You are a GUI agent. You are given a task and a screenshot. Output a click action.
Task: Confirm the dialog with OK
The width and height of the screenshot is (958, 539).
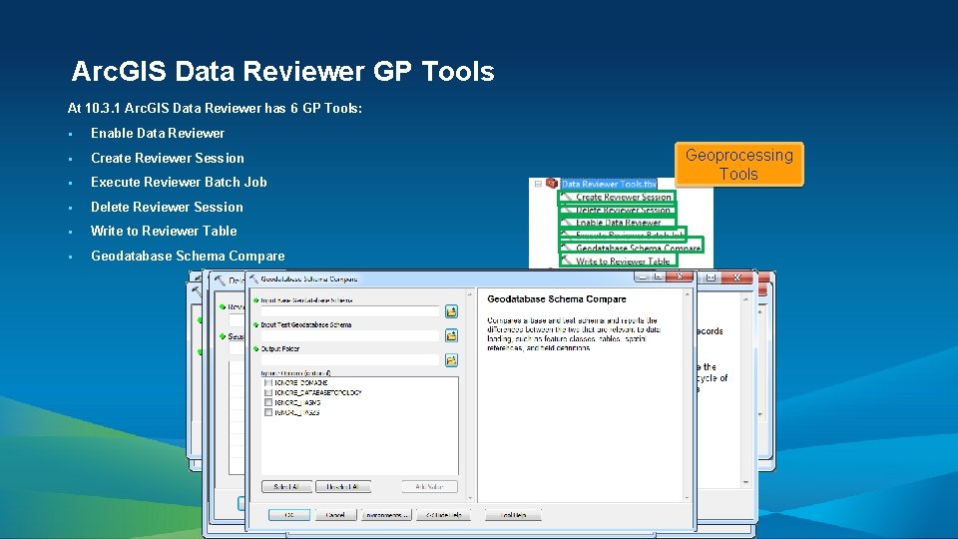click(289, 515)
